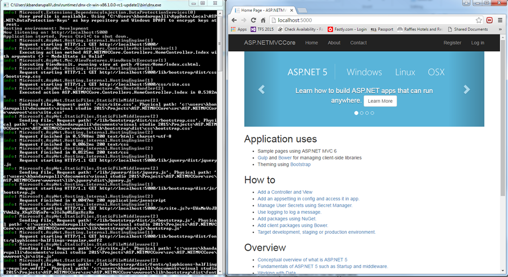The width and height of the screenshot is (508, 277).
Task: Click the Application uses heading
Action: 280,139
